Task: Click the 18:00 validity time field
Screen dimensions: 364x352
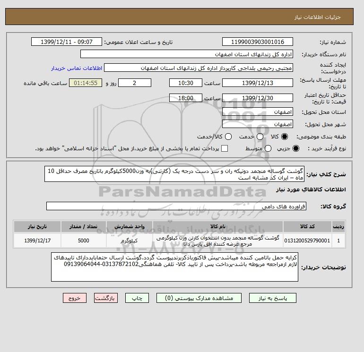Action: coord(186,98)
